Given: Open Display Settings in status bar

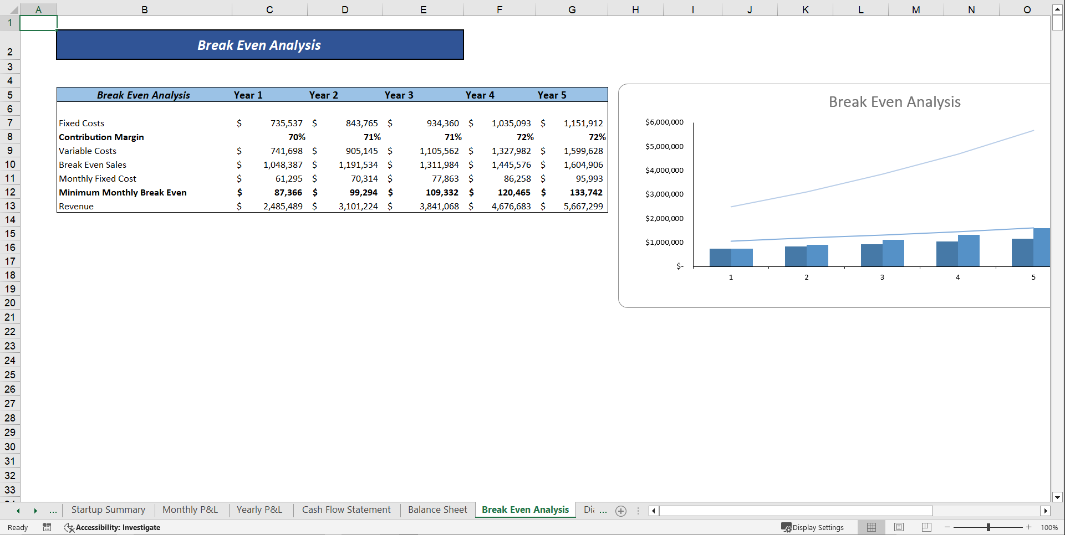Looking at the screenshot, I should [x=812, y=527].
